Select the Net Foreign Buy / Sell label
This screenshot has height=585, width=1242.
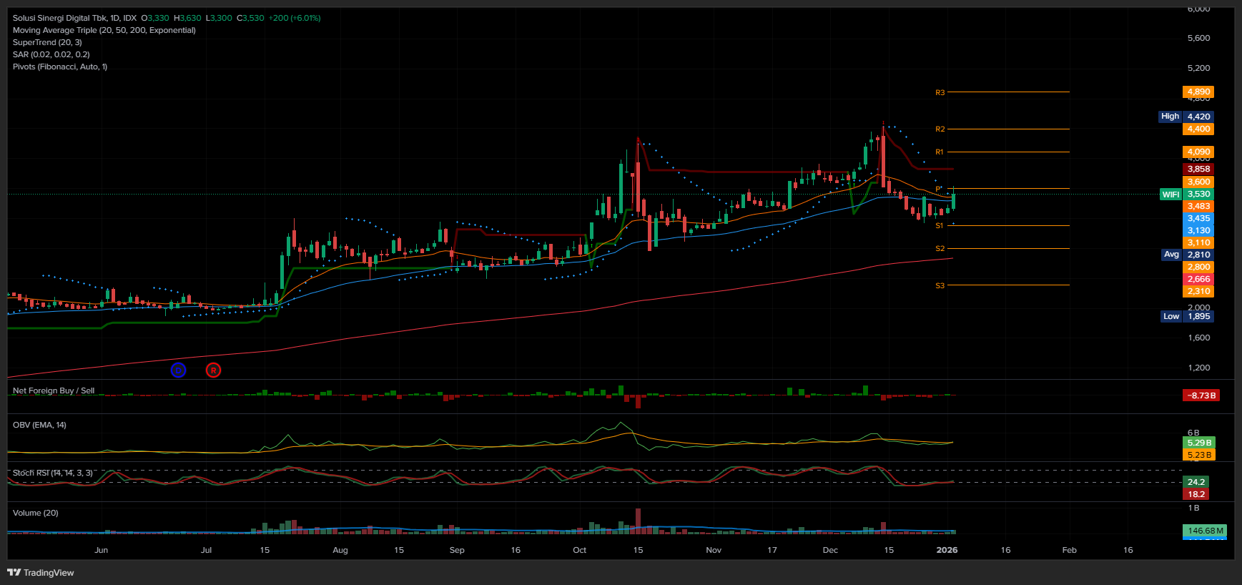[54, 390]
